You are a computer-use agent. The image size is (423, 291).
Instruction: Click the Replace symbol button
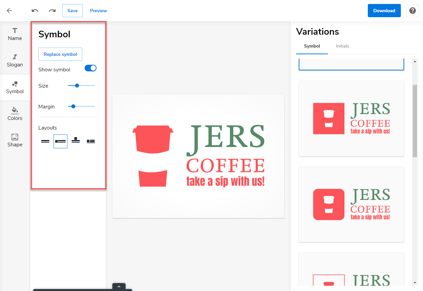pyautogui.click(x=60, y=54)
